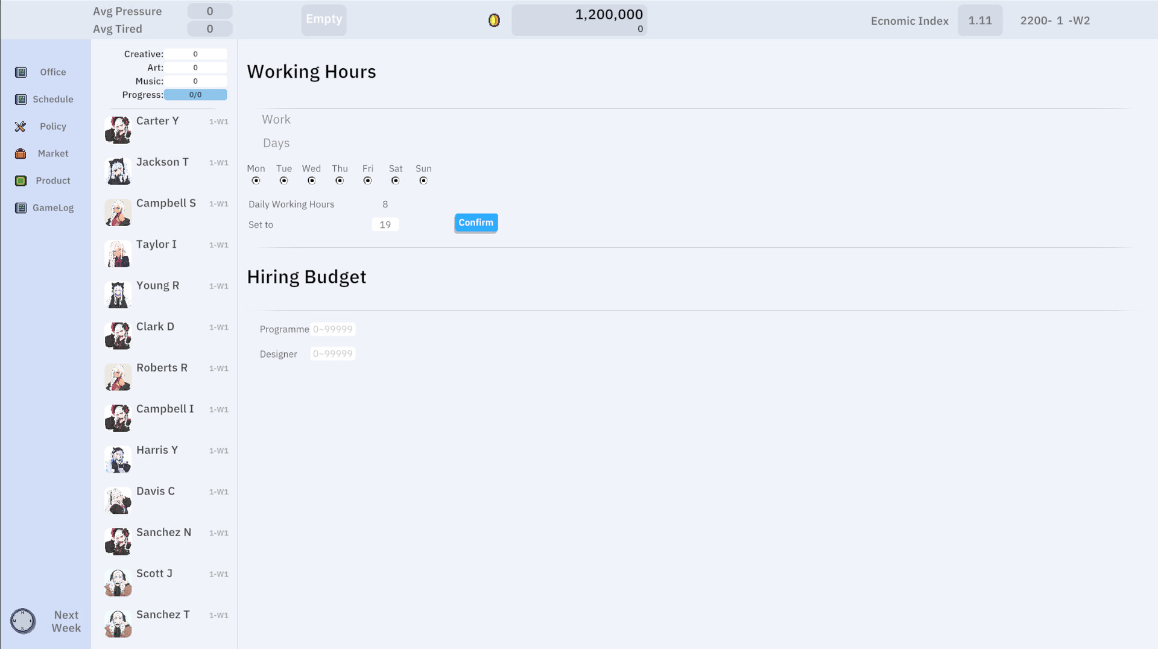Toggle Tue work day radio
Screen dimensions: 1158x649
click(284, 180)
